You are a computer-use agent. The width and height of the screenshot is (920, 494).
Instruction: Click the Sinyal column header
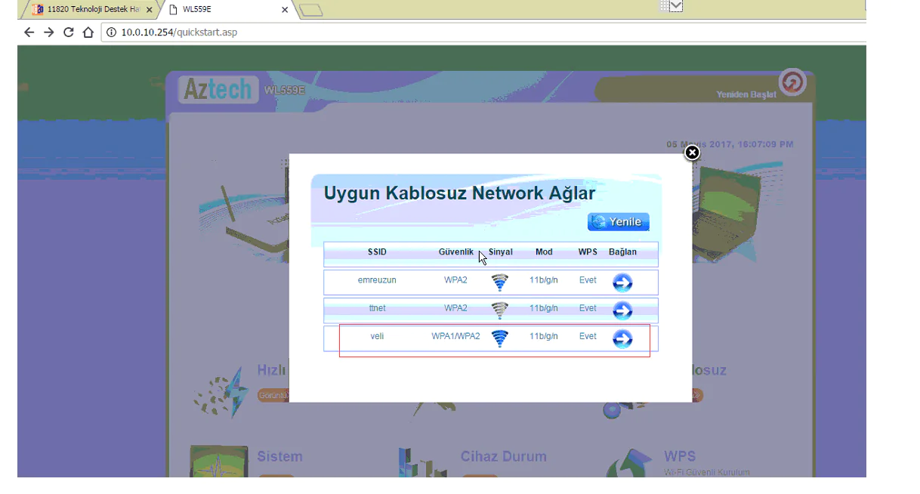point(501,252)
